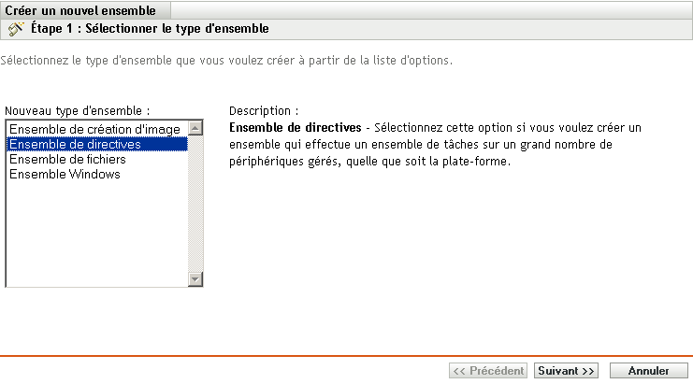Click the instruction text under the step header

(226, 61)
